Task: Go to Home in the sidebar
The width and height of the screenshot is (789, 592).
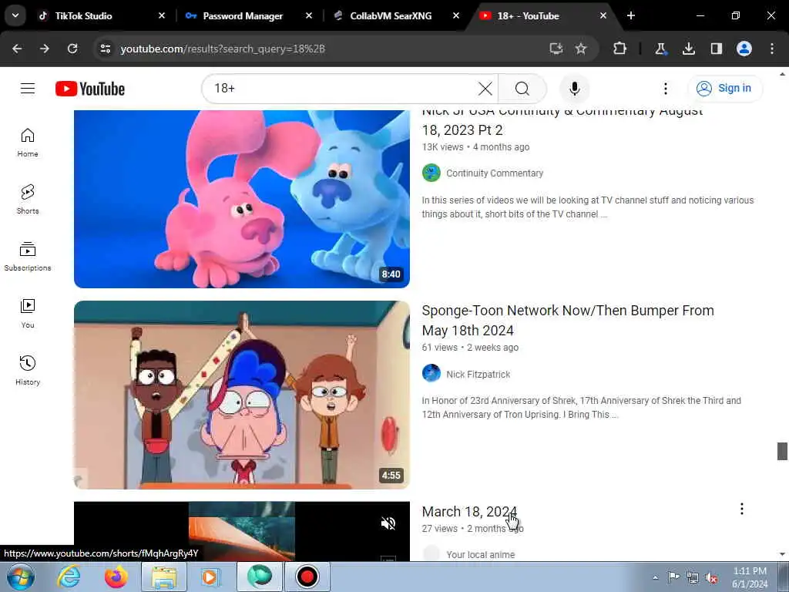Action: point(28,143)
